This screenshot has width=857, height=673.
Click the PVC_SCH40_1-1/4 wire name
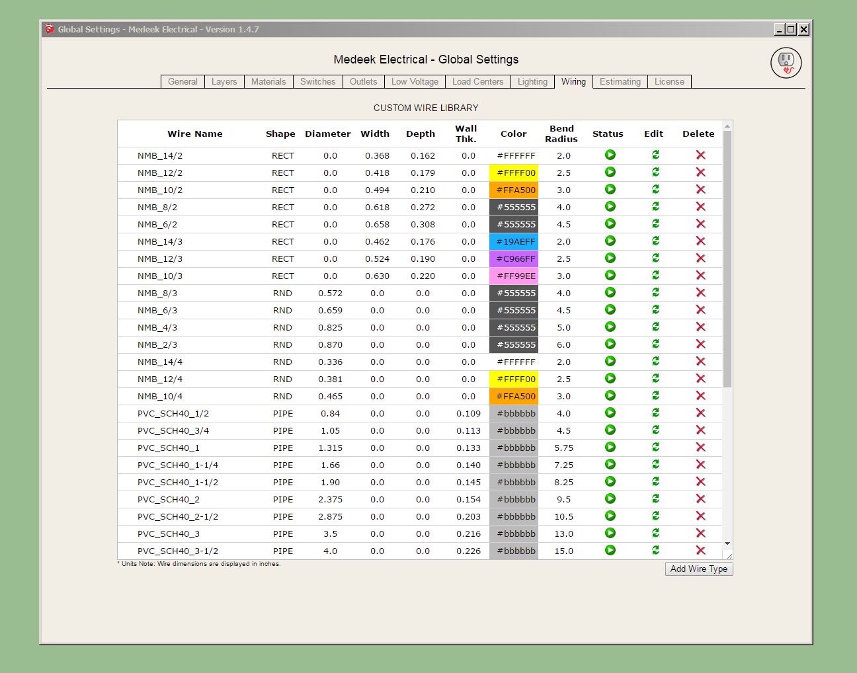click(178, 465)
